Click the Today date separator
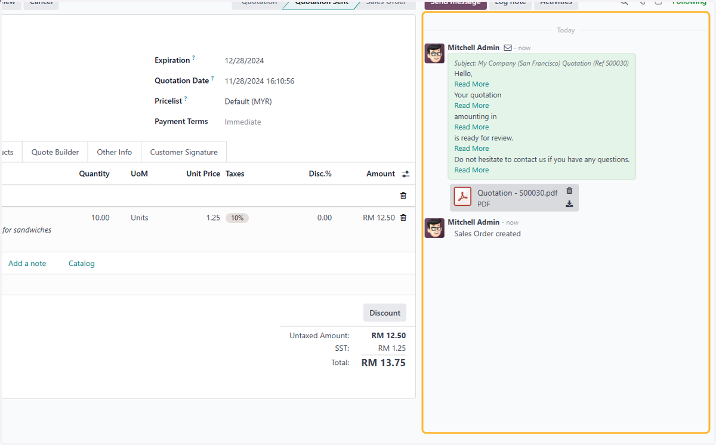The image size is (716, 445). click(566, 30)
